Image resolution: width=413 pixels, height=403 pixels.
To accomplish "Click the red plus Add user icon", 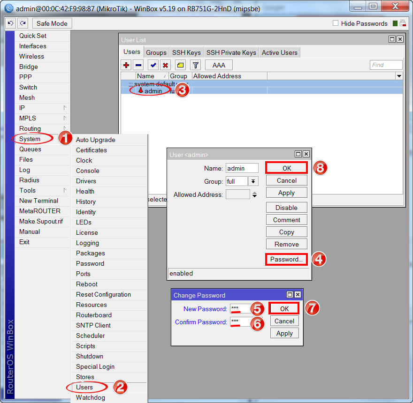I will point(126,65).
